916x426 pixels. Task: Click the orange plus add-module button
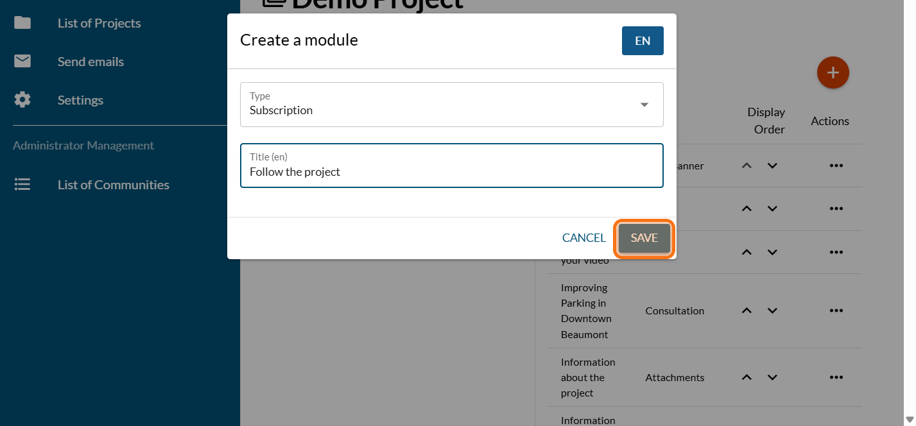point(833,72)
